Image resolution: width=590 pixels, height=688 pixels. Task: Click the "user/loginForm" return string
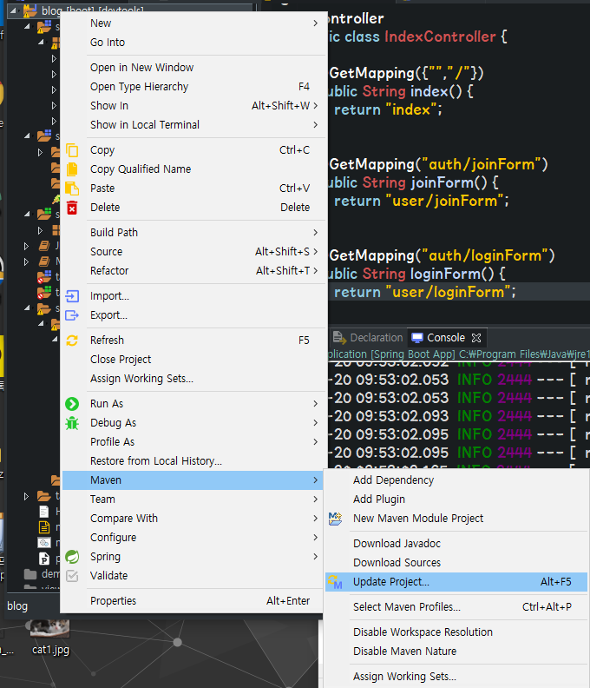[x=448, y=292]
